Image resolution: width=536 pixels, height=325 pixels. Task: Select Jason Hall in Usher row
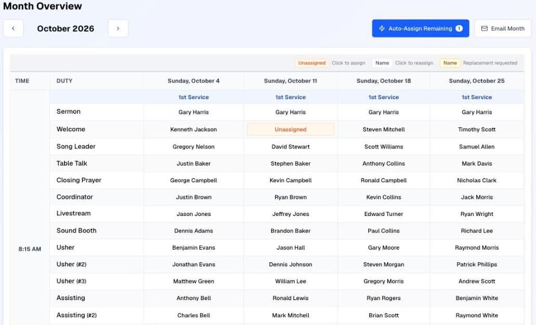(290, 248)
